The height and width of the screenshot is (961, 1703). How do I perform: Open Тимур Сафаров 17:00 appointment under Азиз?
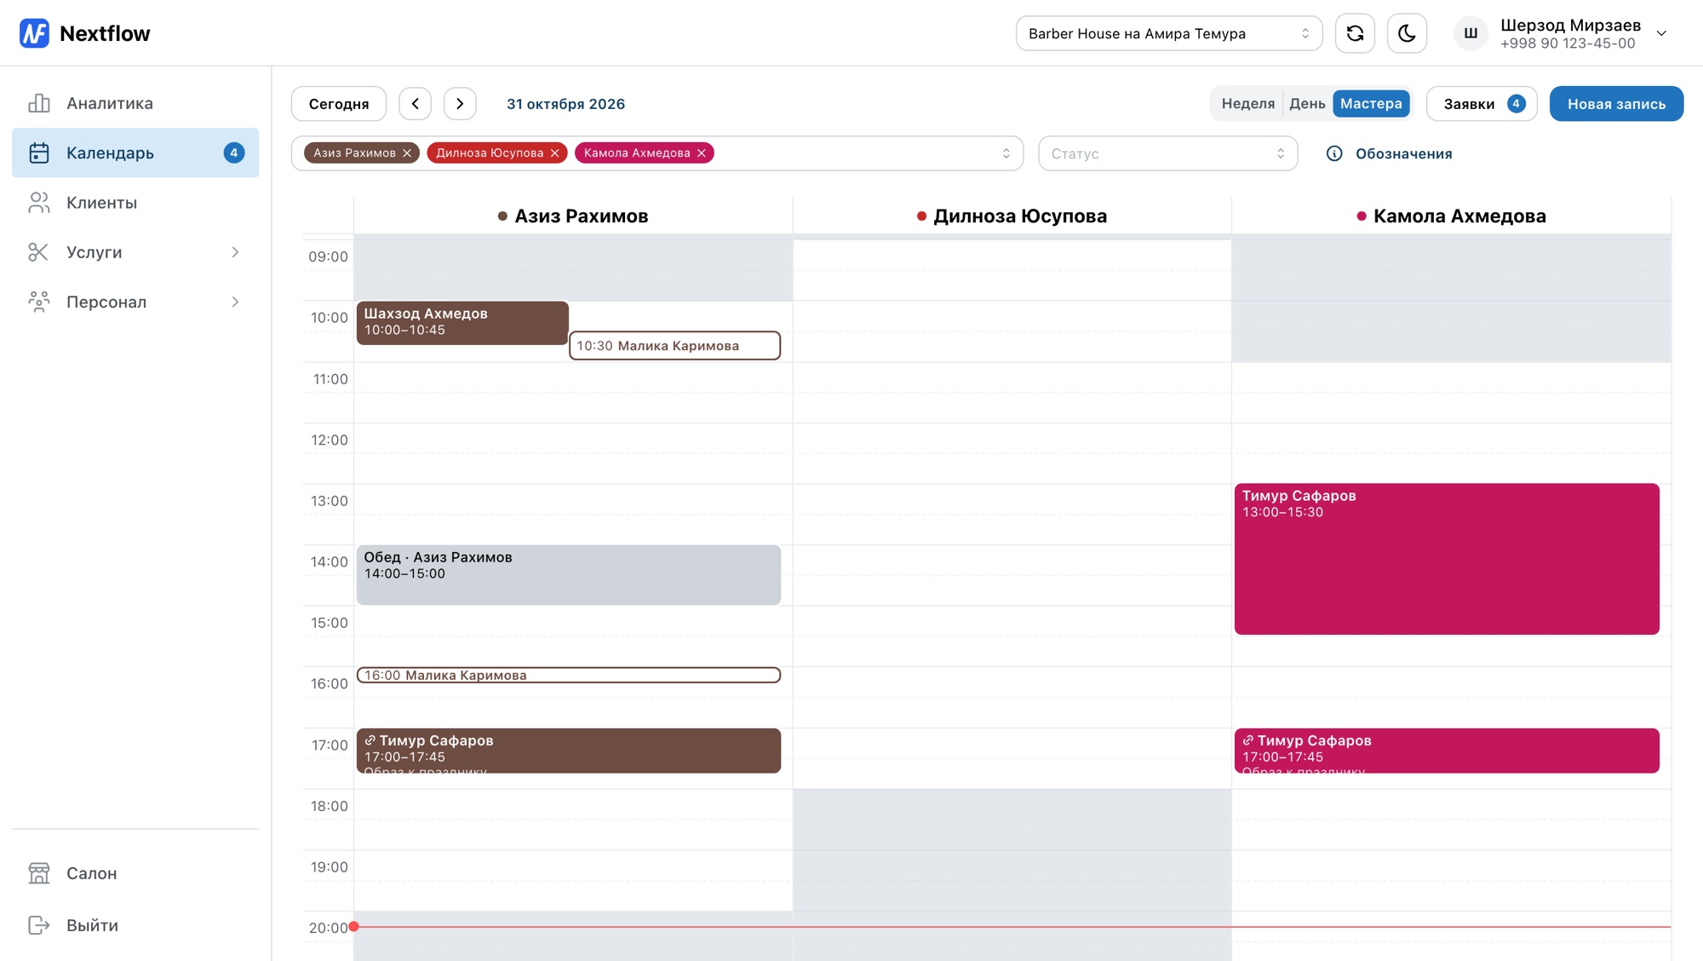569,751
